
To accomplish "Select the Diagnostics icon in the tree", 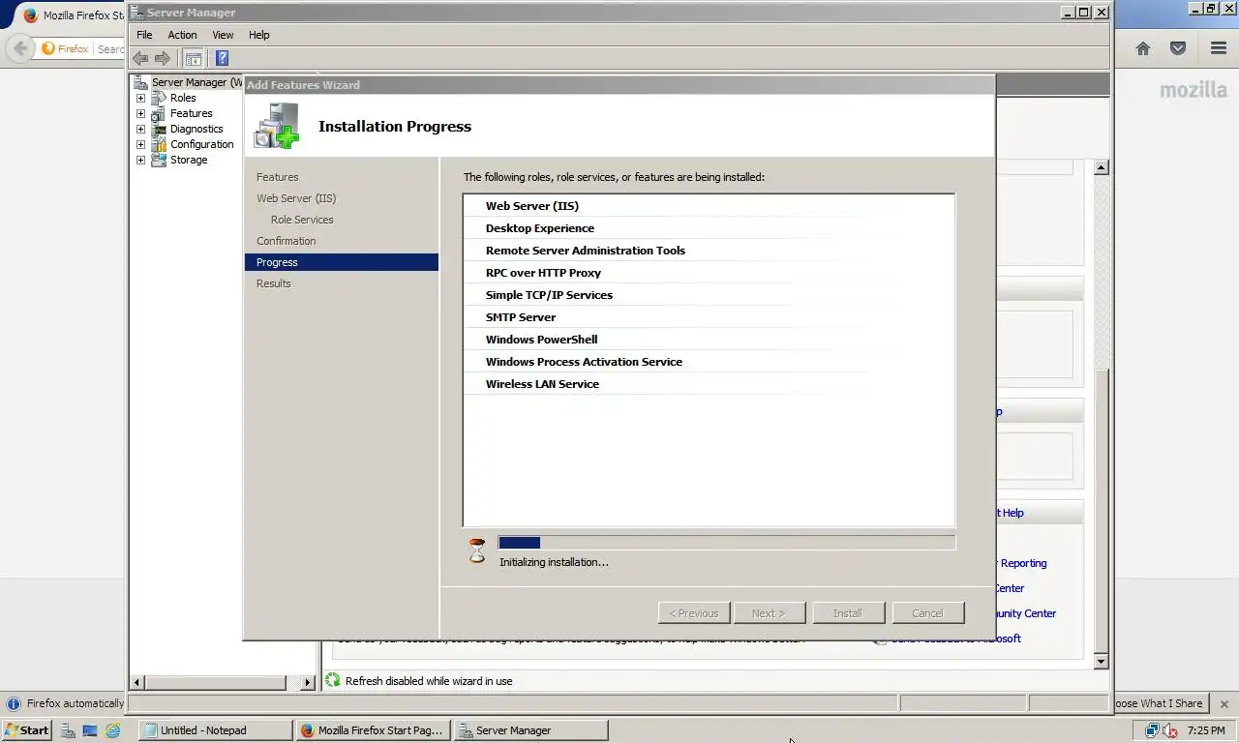I will click(158, 129).
